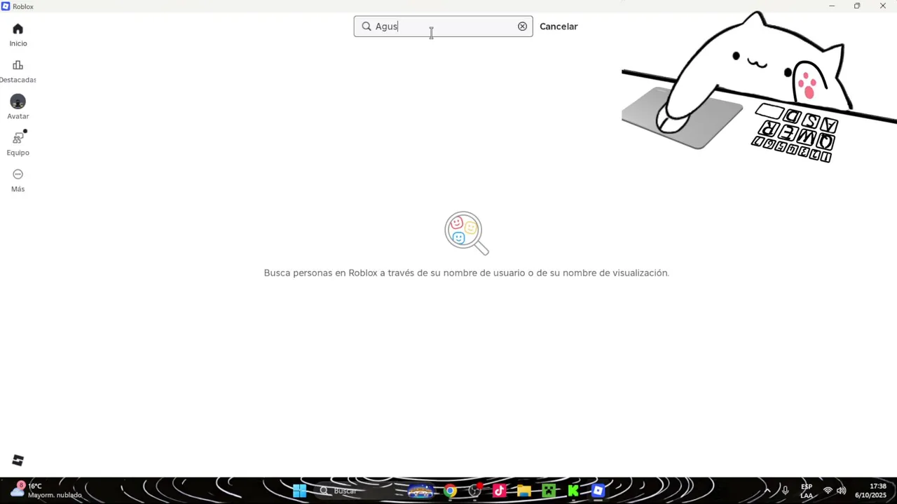This screenshot has width=897, height=504.
Task: Click the microphone tray icon
Action: click(x=786, y=491)
